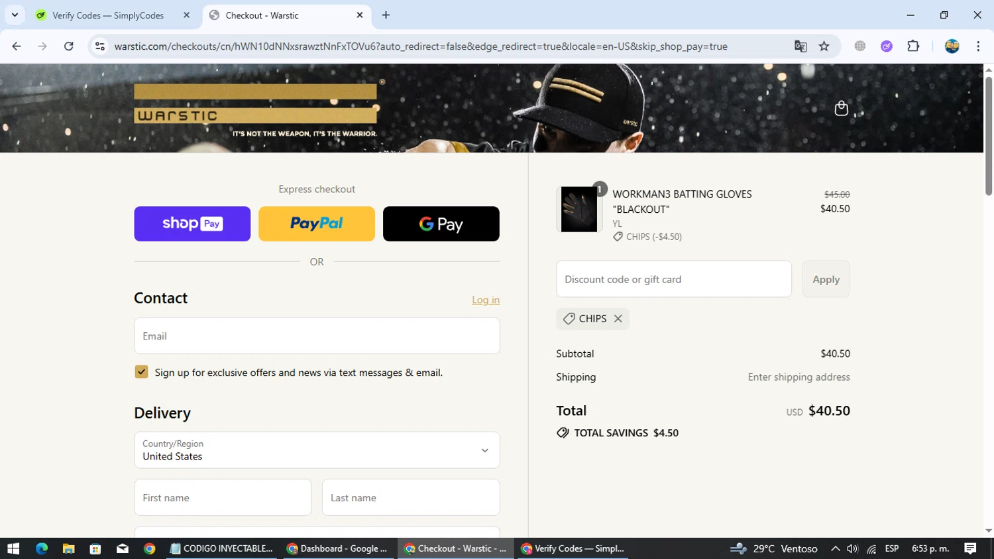Screen dimensions: 994x559
Task: Close the Verify Codes browser tab
Action: pos(186,15)
